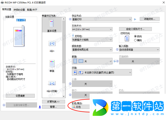Click the page preview image under 基本设置
The width and height of the screenshot is (166, 120).
click(x=19, y=36)
